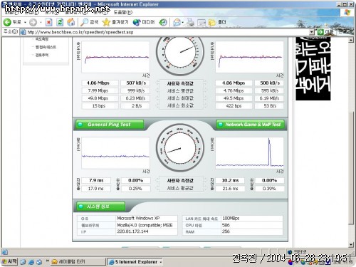Click the Network Game & VoIP Test button
Viewport: 356px width, 267px height.
pyautogui.click(x=251, y=125)
